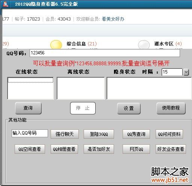Click the yellow 综合信息 forum icon

(56, 45)
